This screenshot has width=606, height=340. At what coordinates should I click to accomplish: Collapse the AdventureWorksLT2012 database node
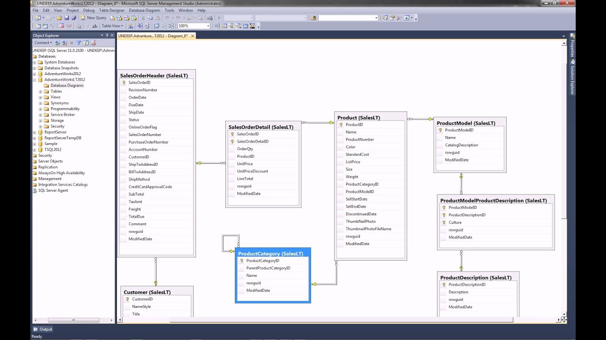[x=34, y=80]
